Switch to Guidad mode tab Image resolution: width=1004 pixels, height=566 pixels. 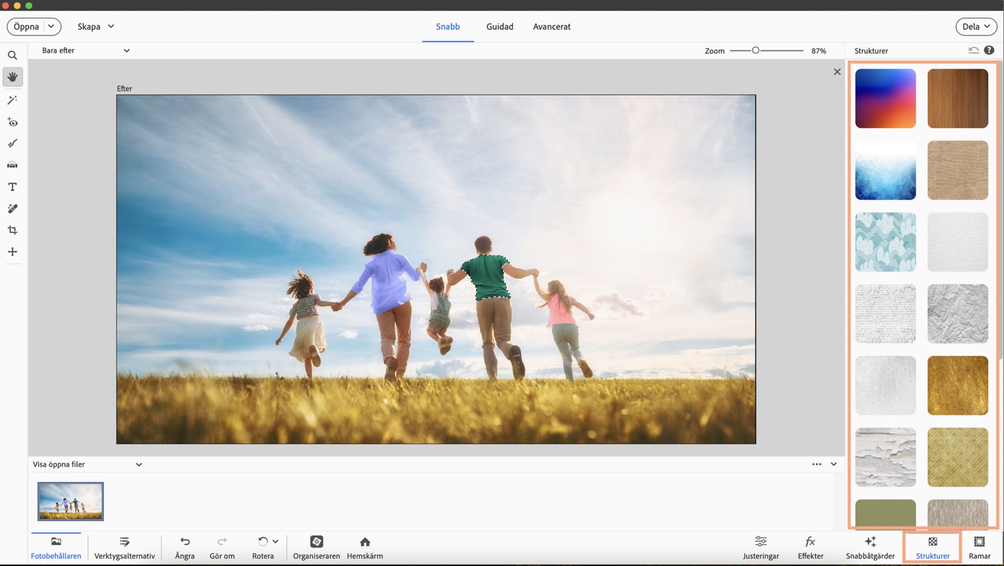pos(499,27)
